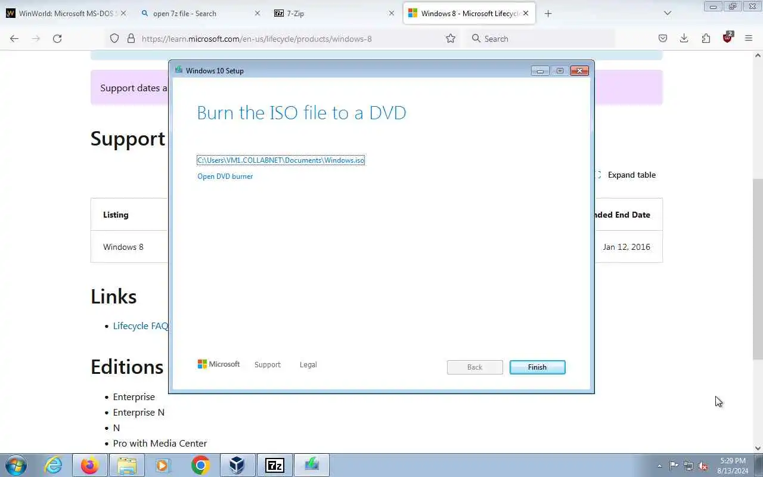Screen dimensions: 763x477
Task: Click the Lifecycle FAQ link on the page
Action: [x=141, y=326]
